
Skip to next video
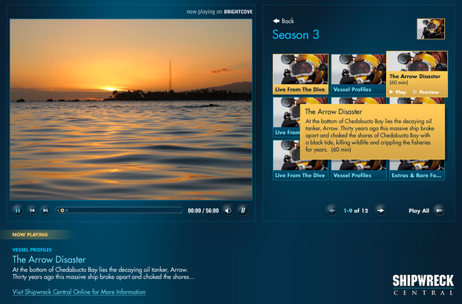click(45, 210)
